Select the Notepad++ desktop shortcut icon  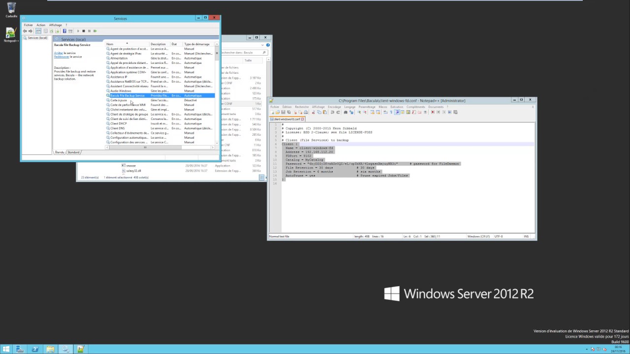pyautogui.click(x=11, y=34)
